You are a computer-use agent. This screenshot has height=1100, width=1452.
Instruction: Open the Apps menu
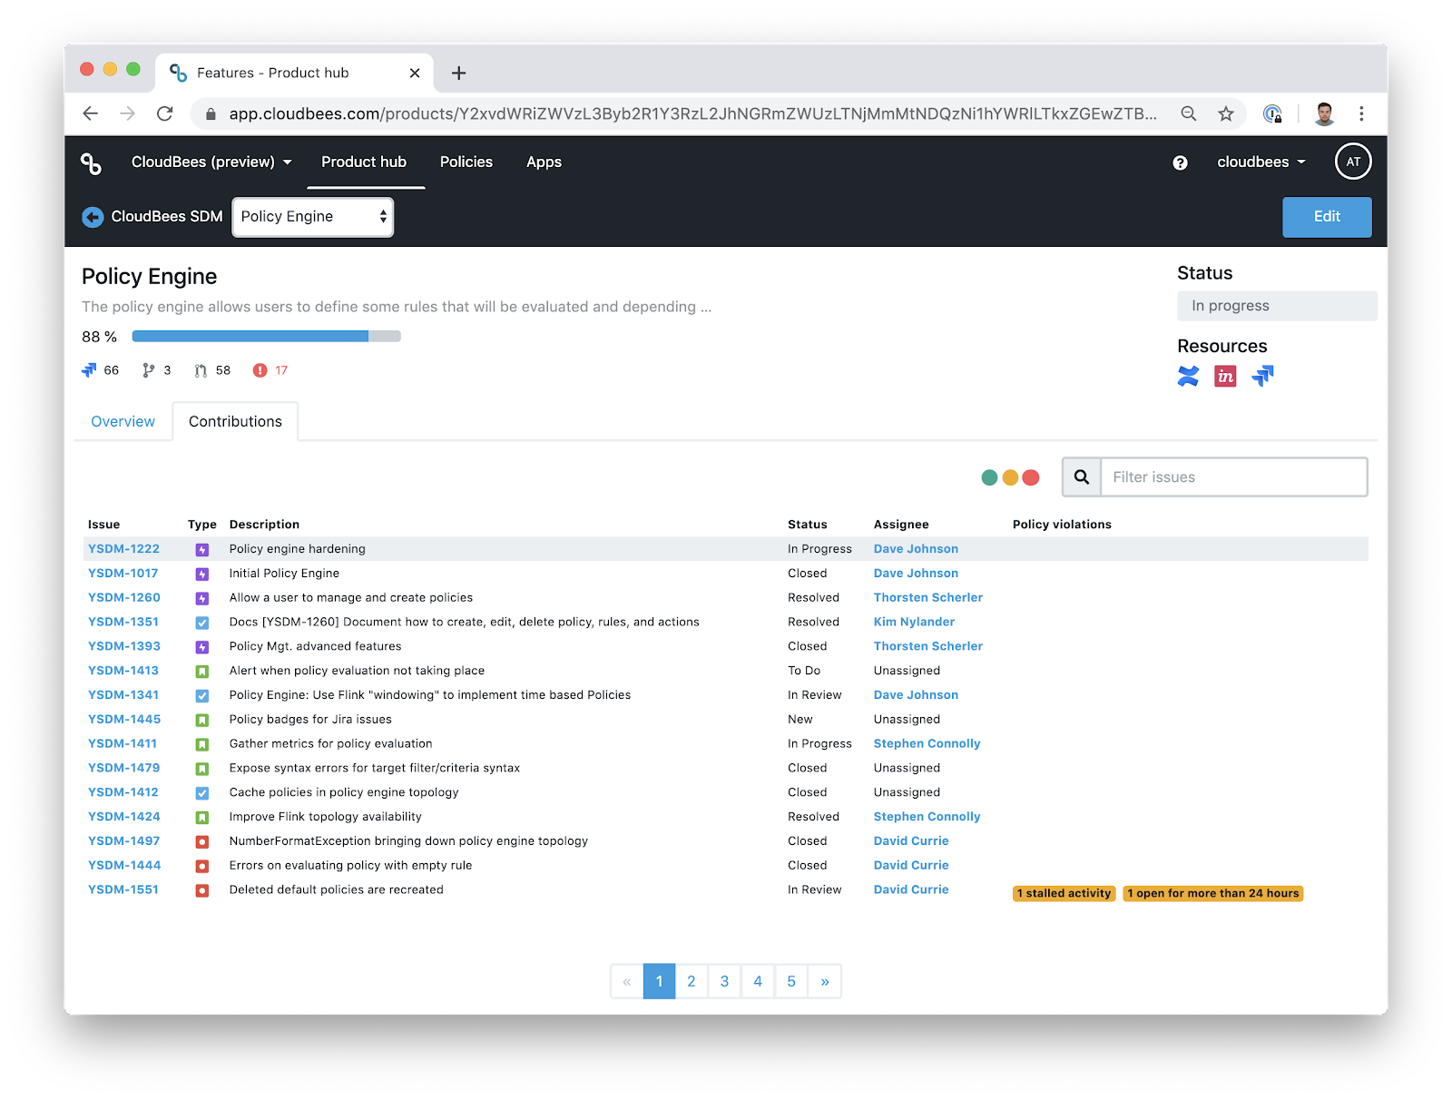pos(544,162)
